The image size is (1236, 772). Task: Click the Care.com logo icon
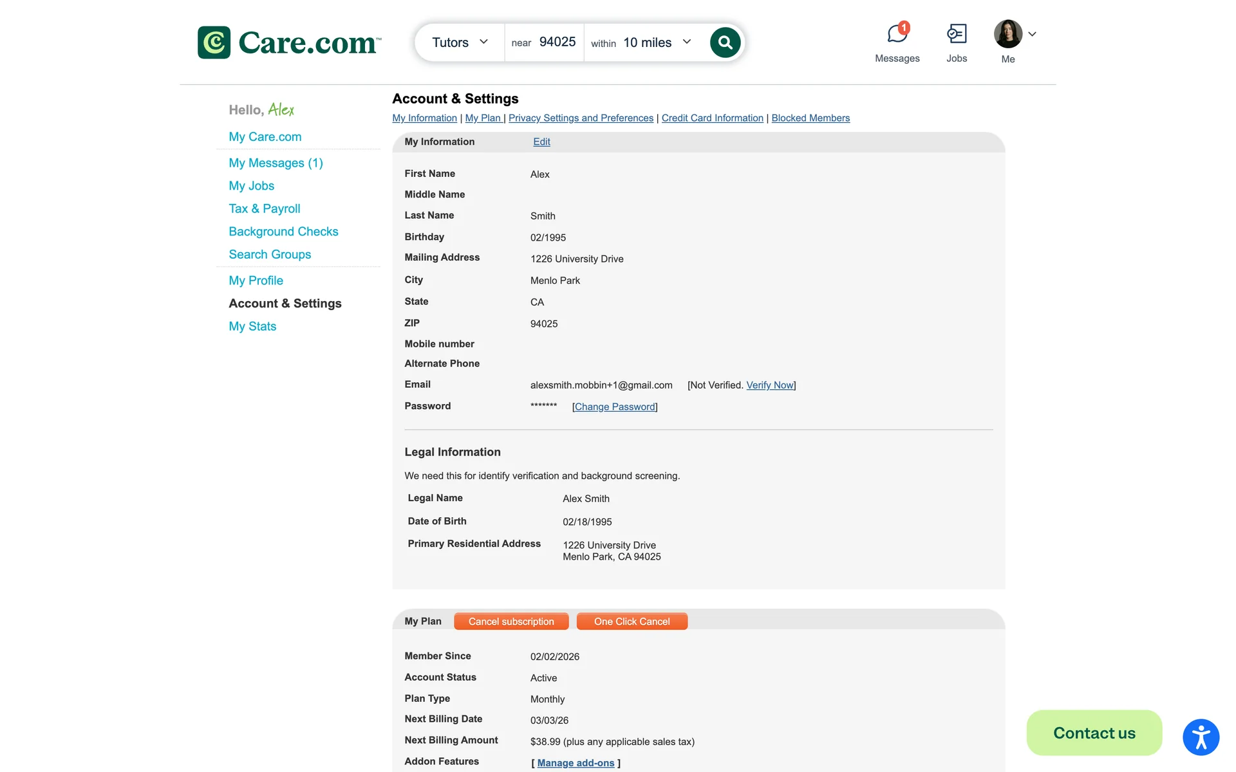tap(214, 42)
